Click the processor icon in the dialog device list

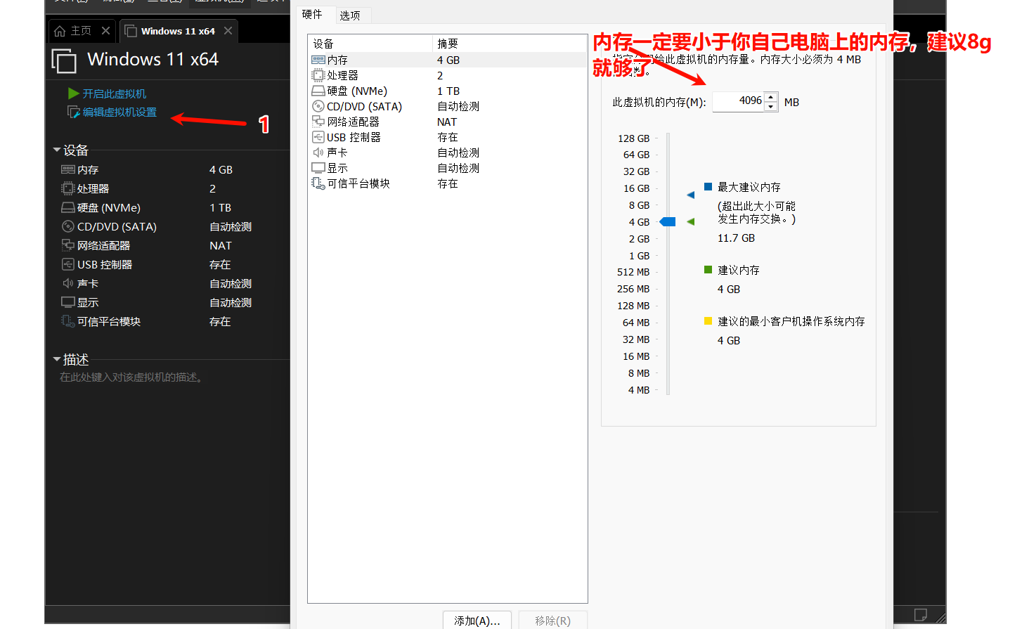[x=318, y=75]
